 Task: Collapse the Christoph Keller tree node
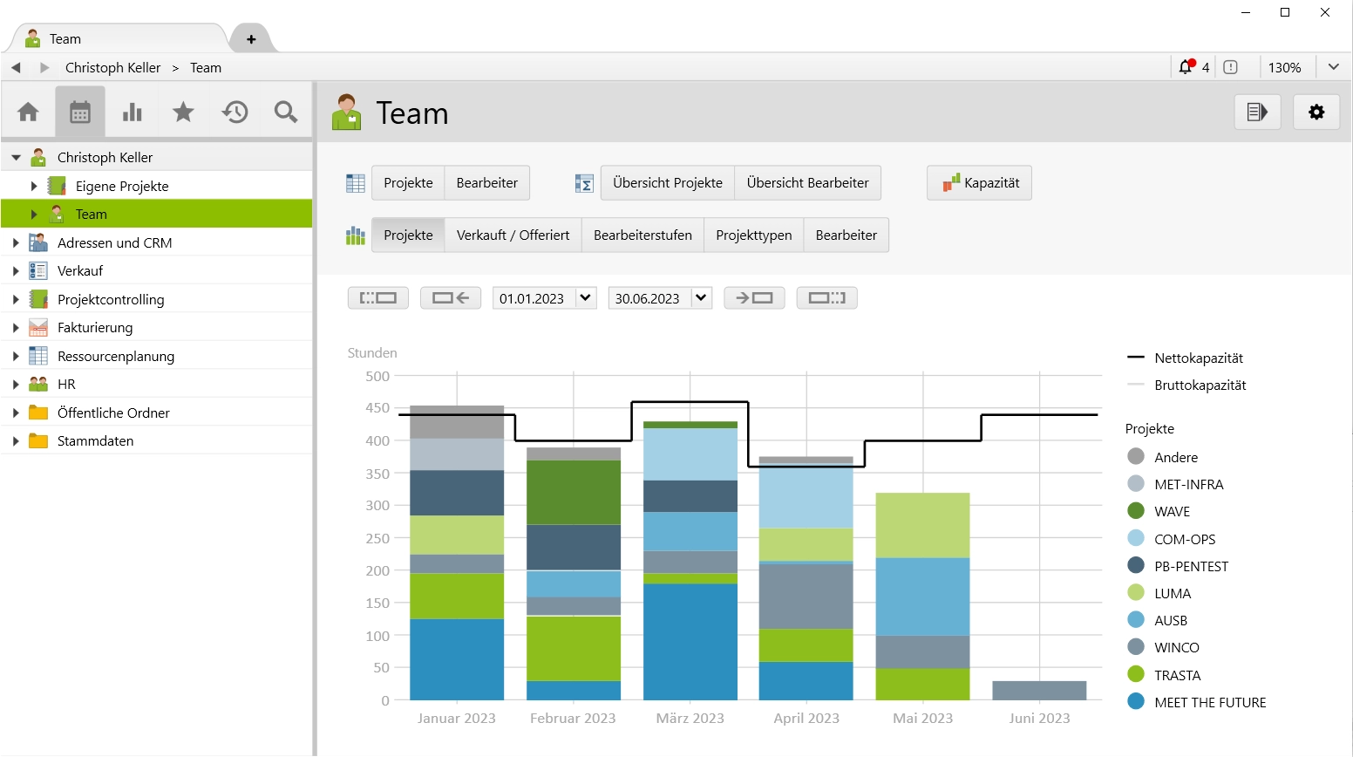[x=16, y=157]
